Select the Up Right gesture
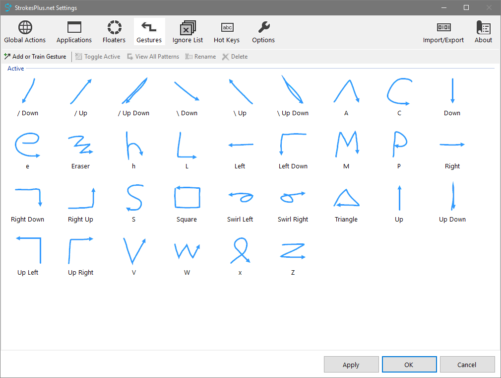Screen dimensions: 501x378 click(x=81, y=256)
